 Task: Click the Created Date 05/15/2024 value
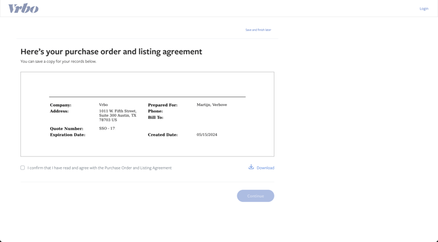[x=207, y=135]
